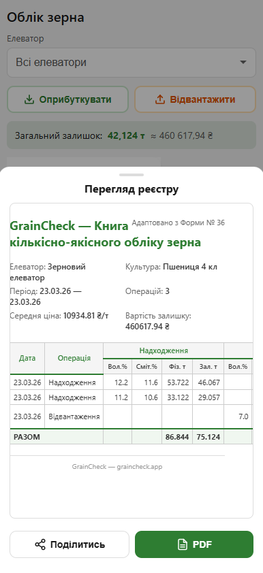Click the cell with value 29.057
Image resolution: width=263 pixels, height=573 pixels.
point(208,397)
